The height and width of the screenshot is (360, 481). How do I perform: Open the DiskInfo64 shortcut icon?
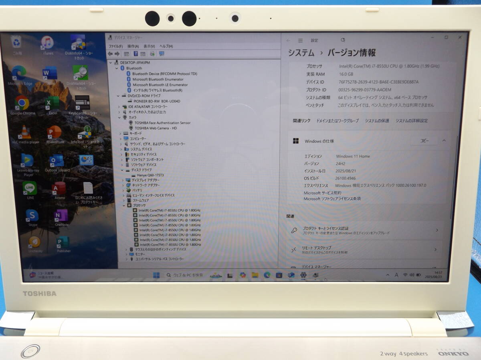coord(78,46)
